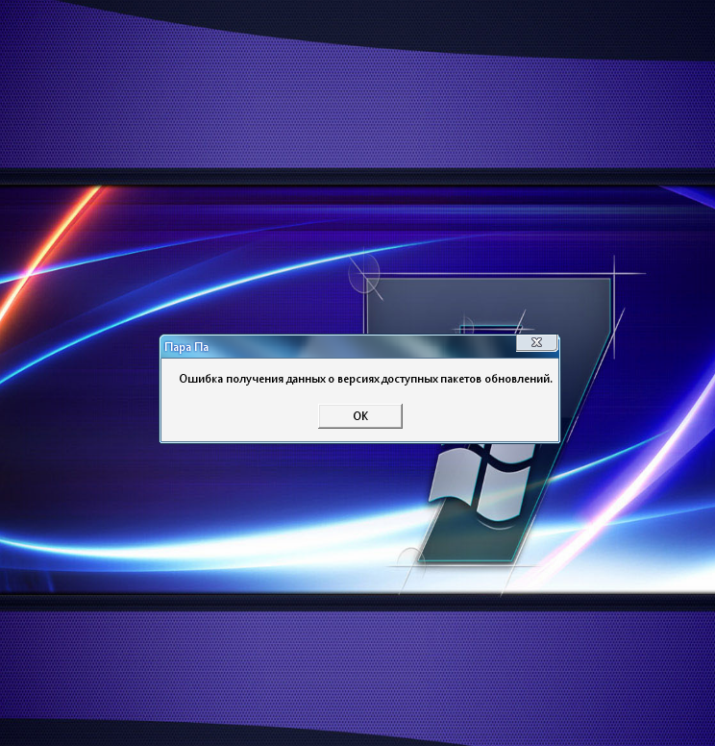This screenshot has height=746, width=715.
Task: Click the message "Ошибка получения данных о версиях"
Action: pyautogui.click(x=280, y=379)
